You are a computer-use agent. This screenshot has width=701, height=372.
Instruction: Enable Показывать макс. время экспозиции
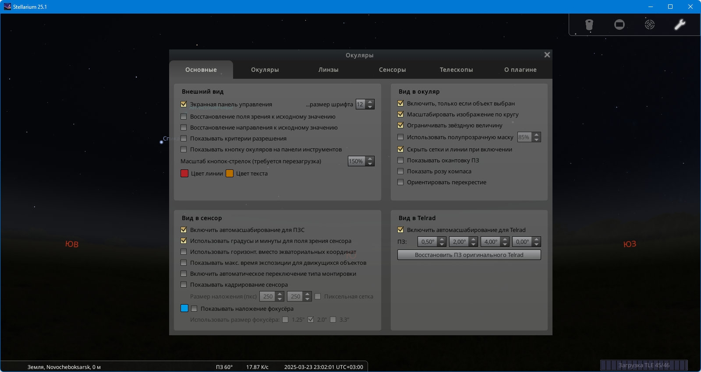click(184, 263)
